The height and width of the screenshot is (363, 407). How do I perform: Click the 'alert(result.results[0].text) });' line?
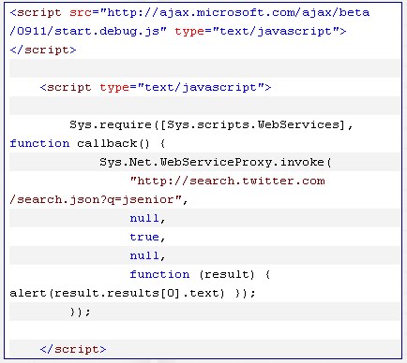132,294
